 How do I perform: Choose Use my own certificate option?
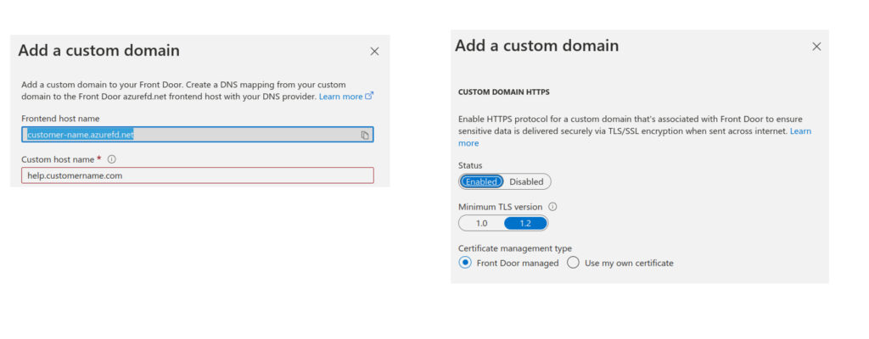(x=620, y=263)
